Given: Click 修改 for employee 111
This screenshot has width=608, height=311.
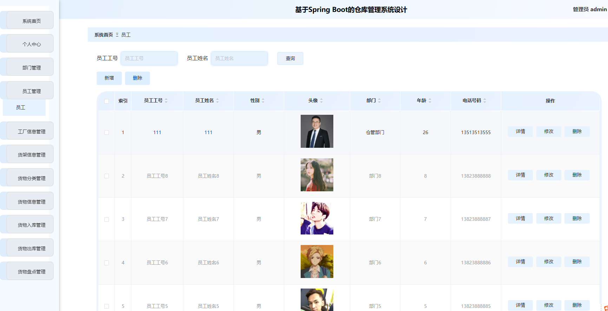Looking at the screenshot, I should [549, 131].
